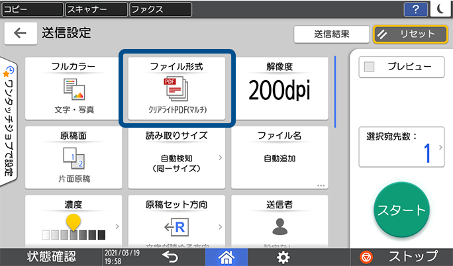The height and width of the screenshot is (266, 453).
Task: Go back with the left arrow button
Action: click(21, 33)
